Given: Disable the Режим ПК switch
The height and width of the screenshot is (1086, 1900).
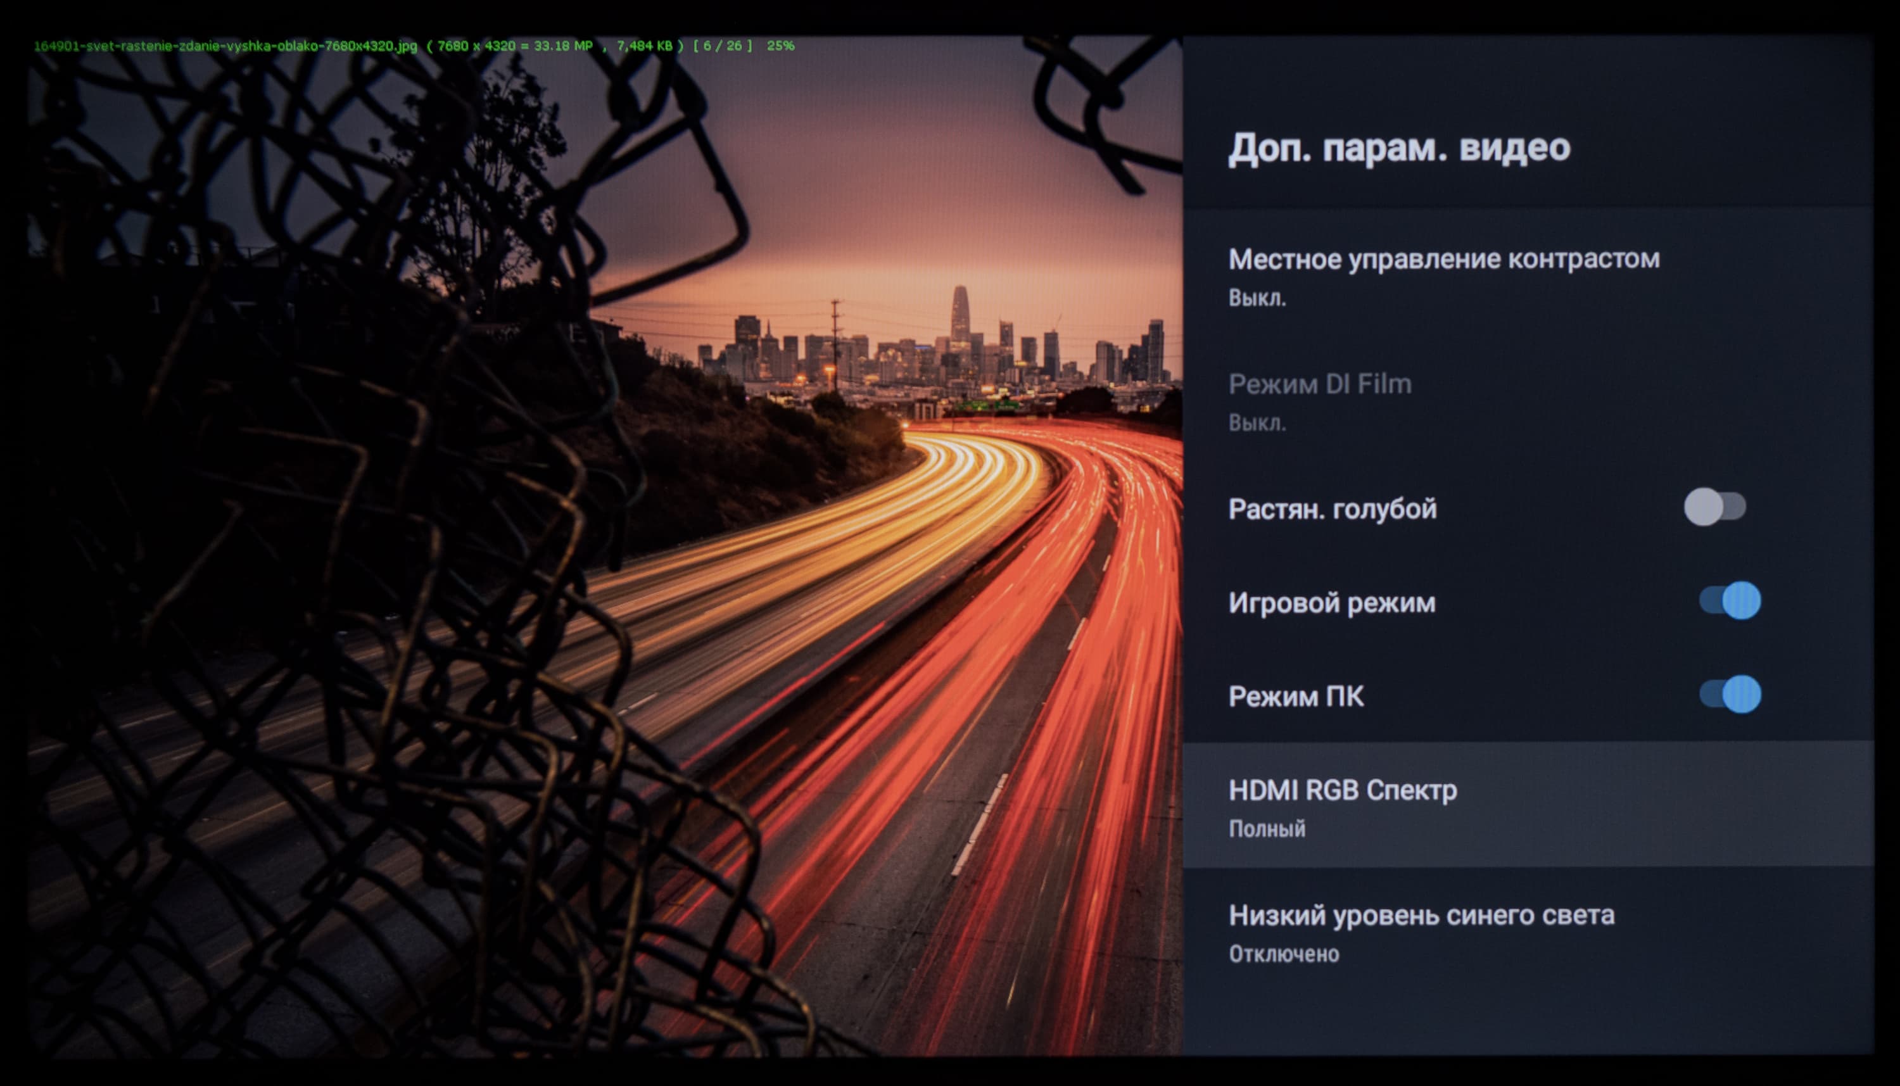Looking at the screenshot, I should [1730, 695].
